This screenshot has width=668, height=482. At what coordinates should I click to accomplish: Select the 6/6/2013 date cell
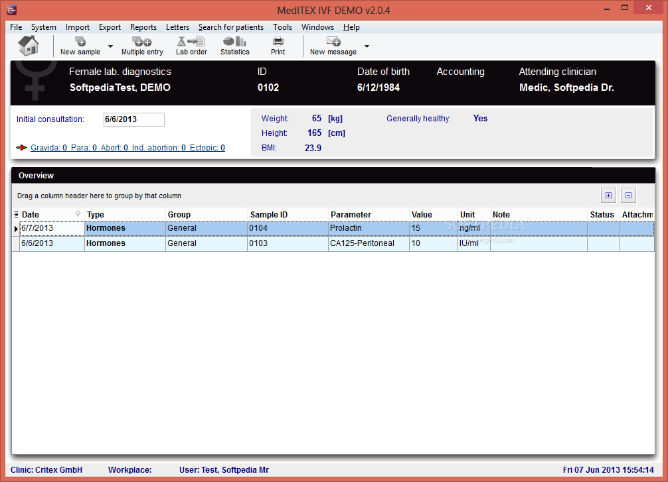pos(52,243)
